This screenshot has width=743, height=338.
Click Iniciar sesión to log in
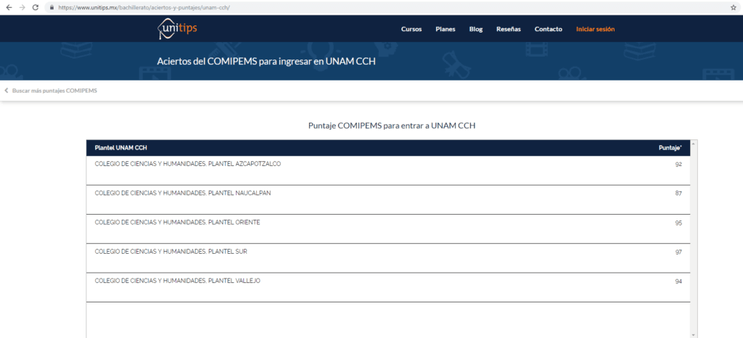click(595, 29)
